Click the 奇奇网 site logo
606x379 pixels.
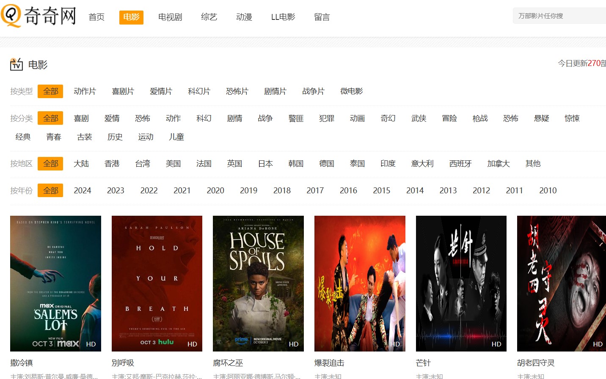point(39,16)
